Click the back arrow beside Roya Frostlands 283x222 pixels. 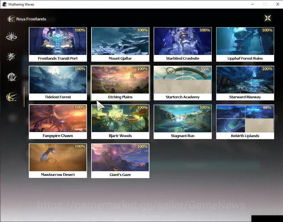(x=10, y=18)
